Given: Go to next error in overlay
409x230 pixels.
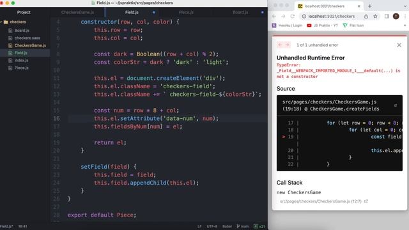Looking at the screenshot, I should coord(287,45).
